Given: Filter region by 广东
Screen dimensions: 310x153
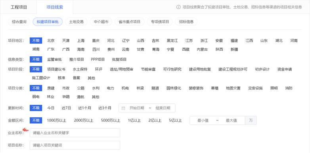Looking at the screenshot, I should point(51,50).
